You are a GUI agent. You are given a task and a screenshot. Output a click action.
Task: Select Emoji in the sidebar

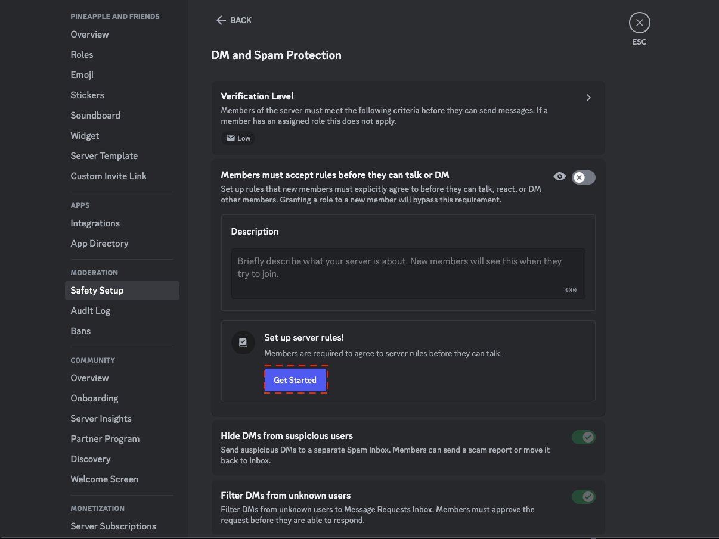pos(82,75)
